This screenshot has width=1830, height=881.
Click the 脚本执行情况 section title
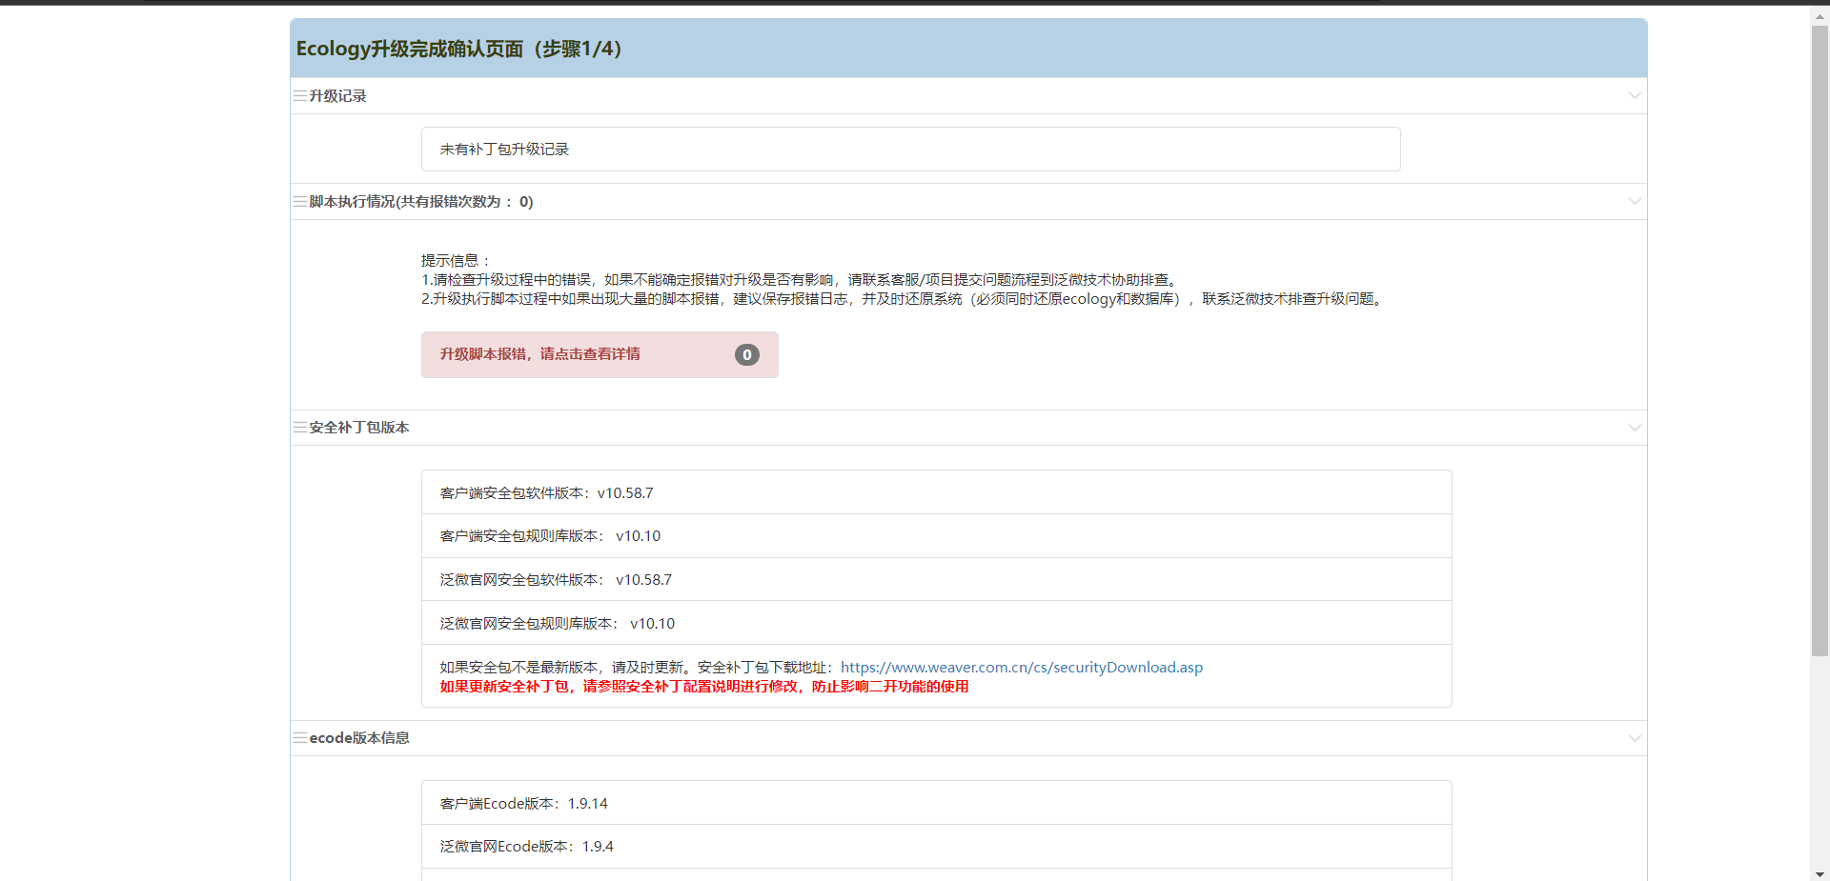coord(421,202)
